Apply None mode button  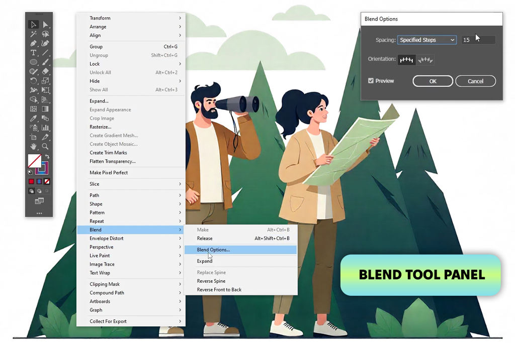click(47, 181)
